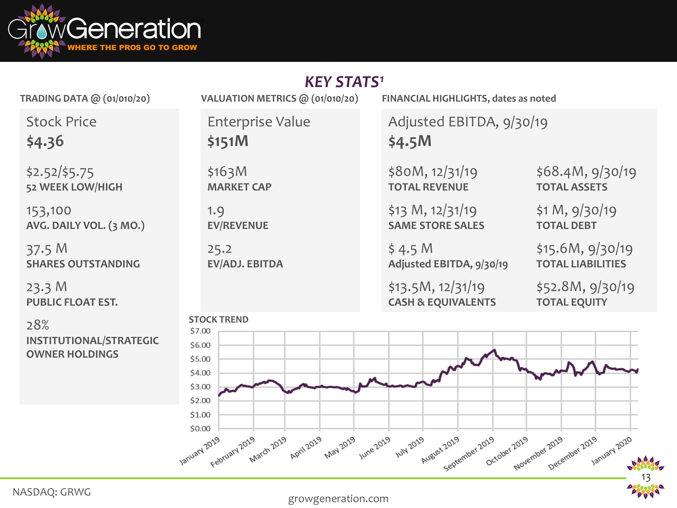Click the $4.36 stock price value

[45, 141]
